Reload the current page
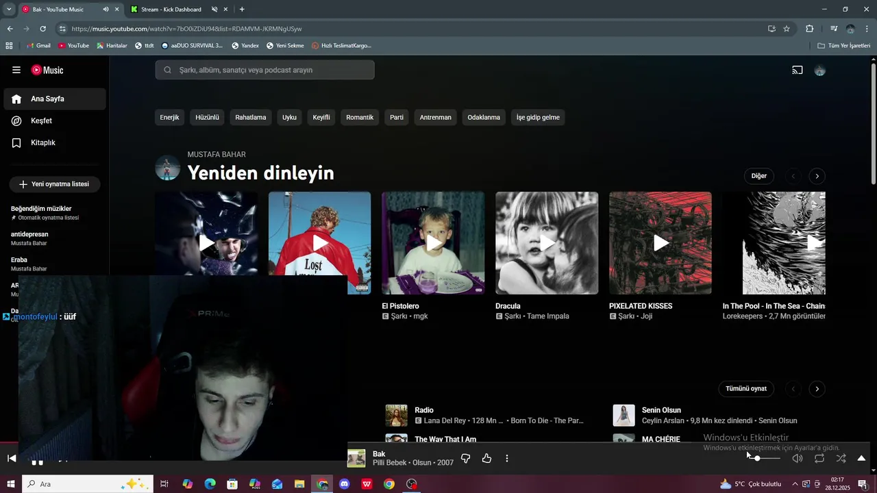Viewport: 877px width, 493px height. click(x=42, y=29)
